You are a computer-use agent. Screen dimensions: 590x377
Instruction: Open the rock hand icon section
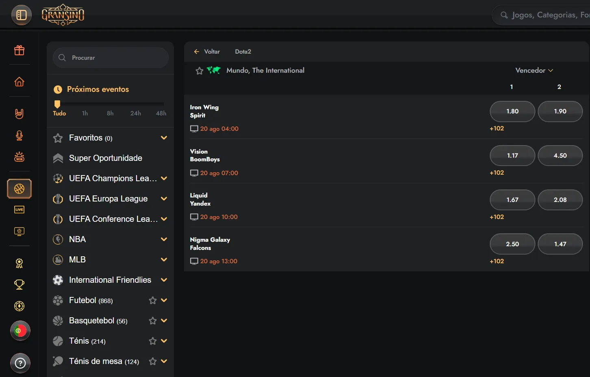[x=19, y=113]
